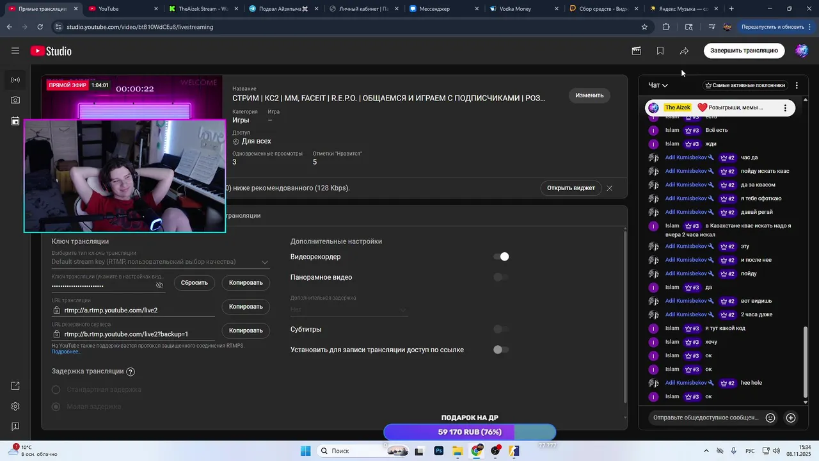
Task: Select the Стандартная задержка radio button
Action: coord(56,390)
